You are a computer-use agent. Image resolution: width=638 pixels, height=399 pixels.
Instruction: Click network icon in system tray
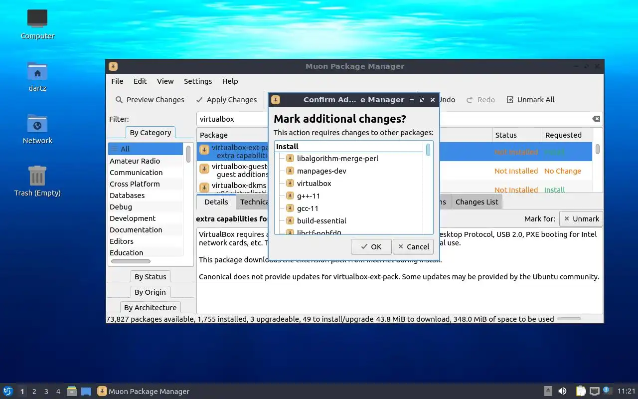pos(595,392)
